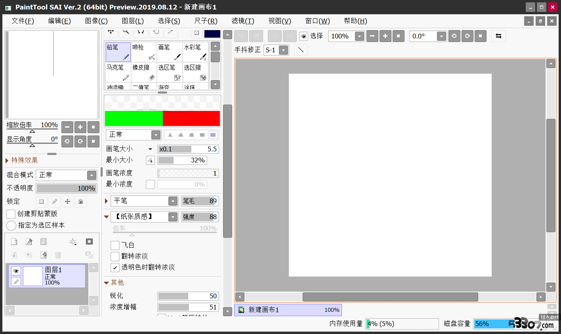Select the 指定为选区样本 radio option
Image resolution: width=561 pixels, height=334 pixels.
tap(11, 225)
